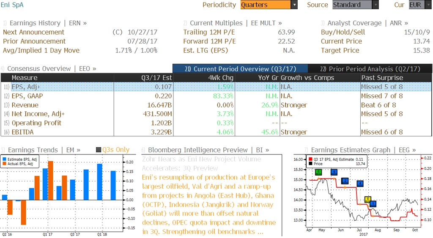Click the blue marker numbered 2
This screenshot has width=433, height=238.
coord(345,181)
